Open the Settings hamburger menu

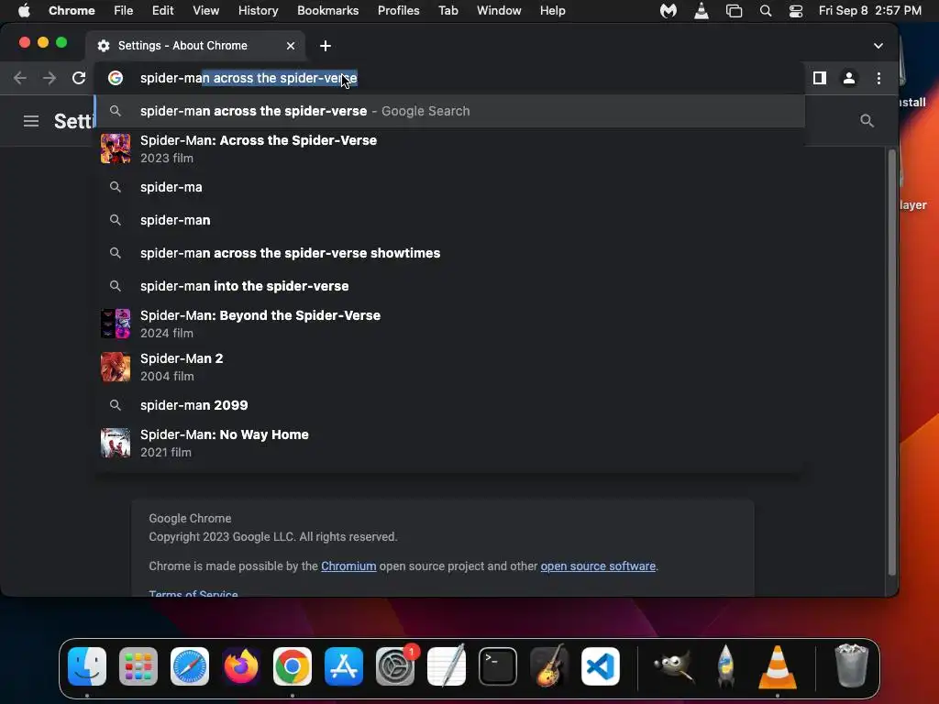31,121
